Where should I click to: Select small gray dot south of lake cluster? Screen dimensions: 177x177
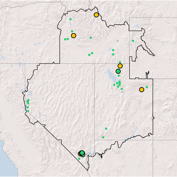coord(122,92)
